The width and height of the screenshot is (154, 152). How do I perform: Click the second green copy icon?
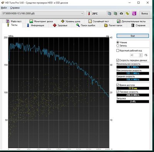(115, 13)
